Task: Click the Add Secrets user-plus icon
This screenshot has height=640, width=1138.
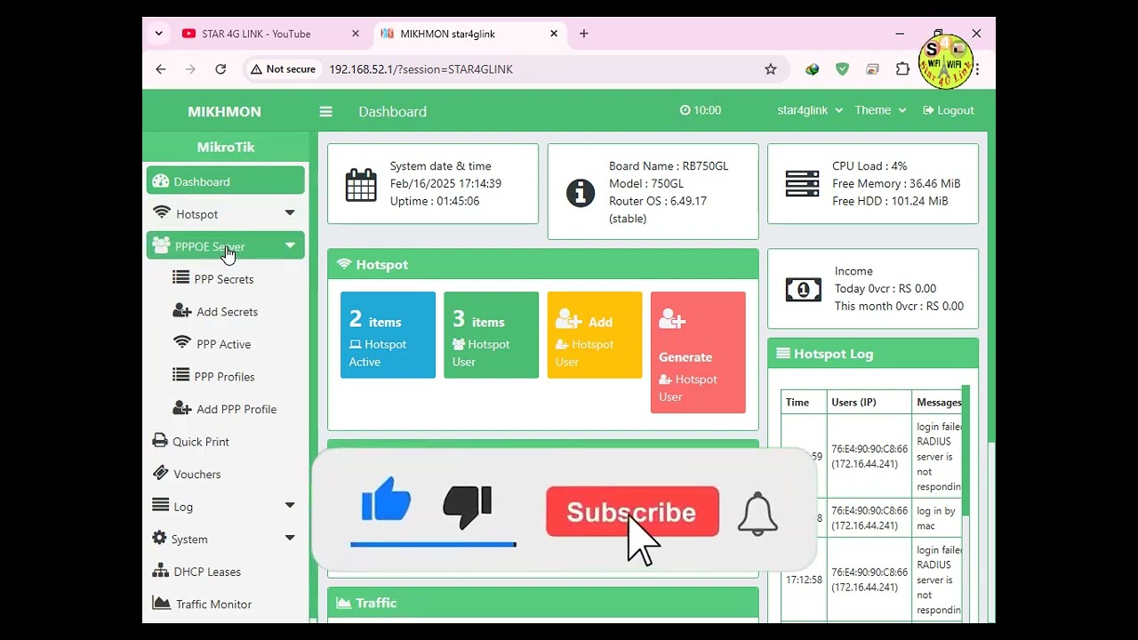Action: pyautogui.click(x=182, y=310)
